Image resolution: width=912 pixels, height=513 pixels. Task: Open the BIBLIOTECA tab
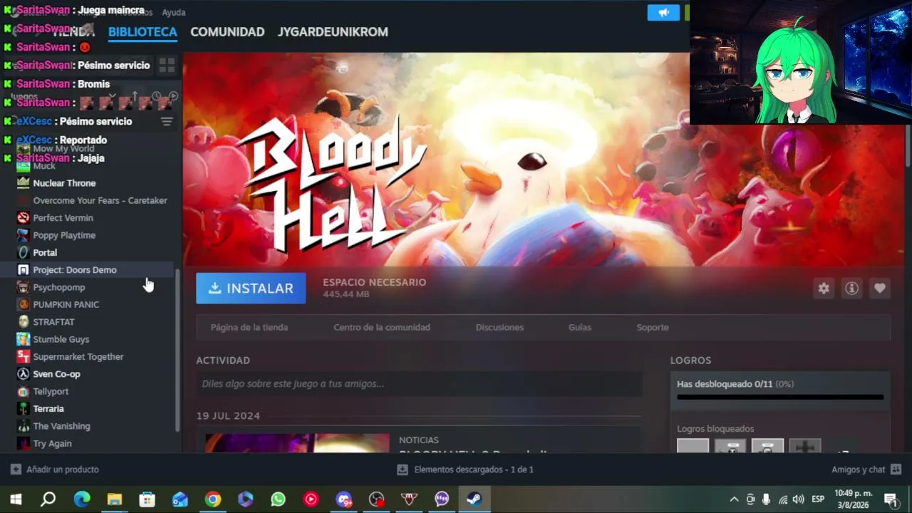point(142,32)
